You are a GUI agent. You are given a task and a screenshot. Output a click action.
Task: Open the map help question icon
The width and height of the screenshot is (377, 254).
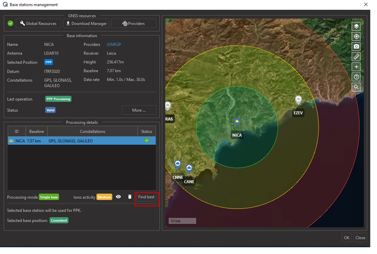click(356, 77)
